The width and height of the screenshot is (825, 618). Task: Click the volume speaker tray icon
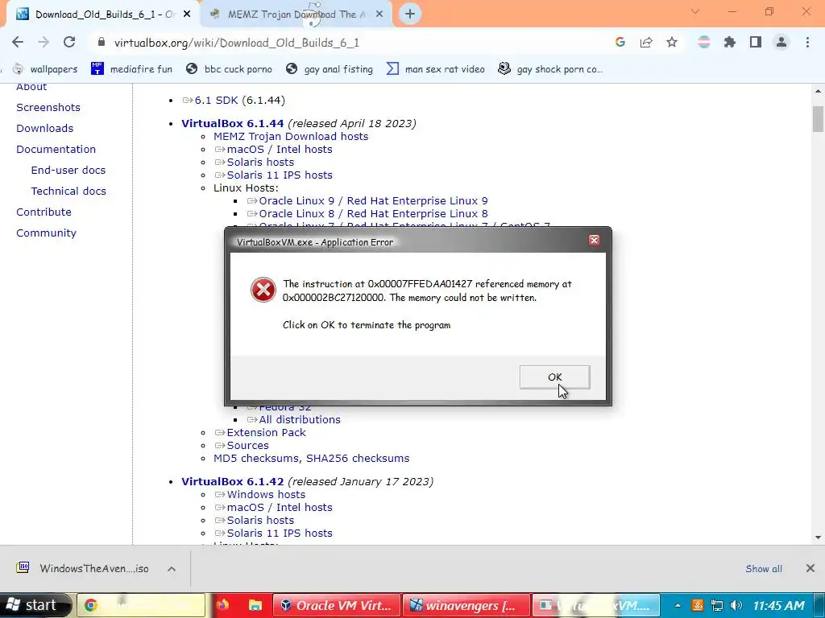coord(736,605)
